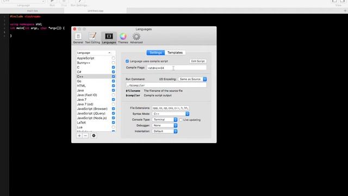The image size is (348, 196).
Task: Click the Compile Flags text field
Action: coord(177,68)
